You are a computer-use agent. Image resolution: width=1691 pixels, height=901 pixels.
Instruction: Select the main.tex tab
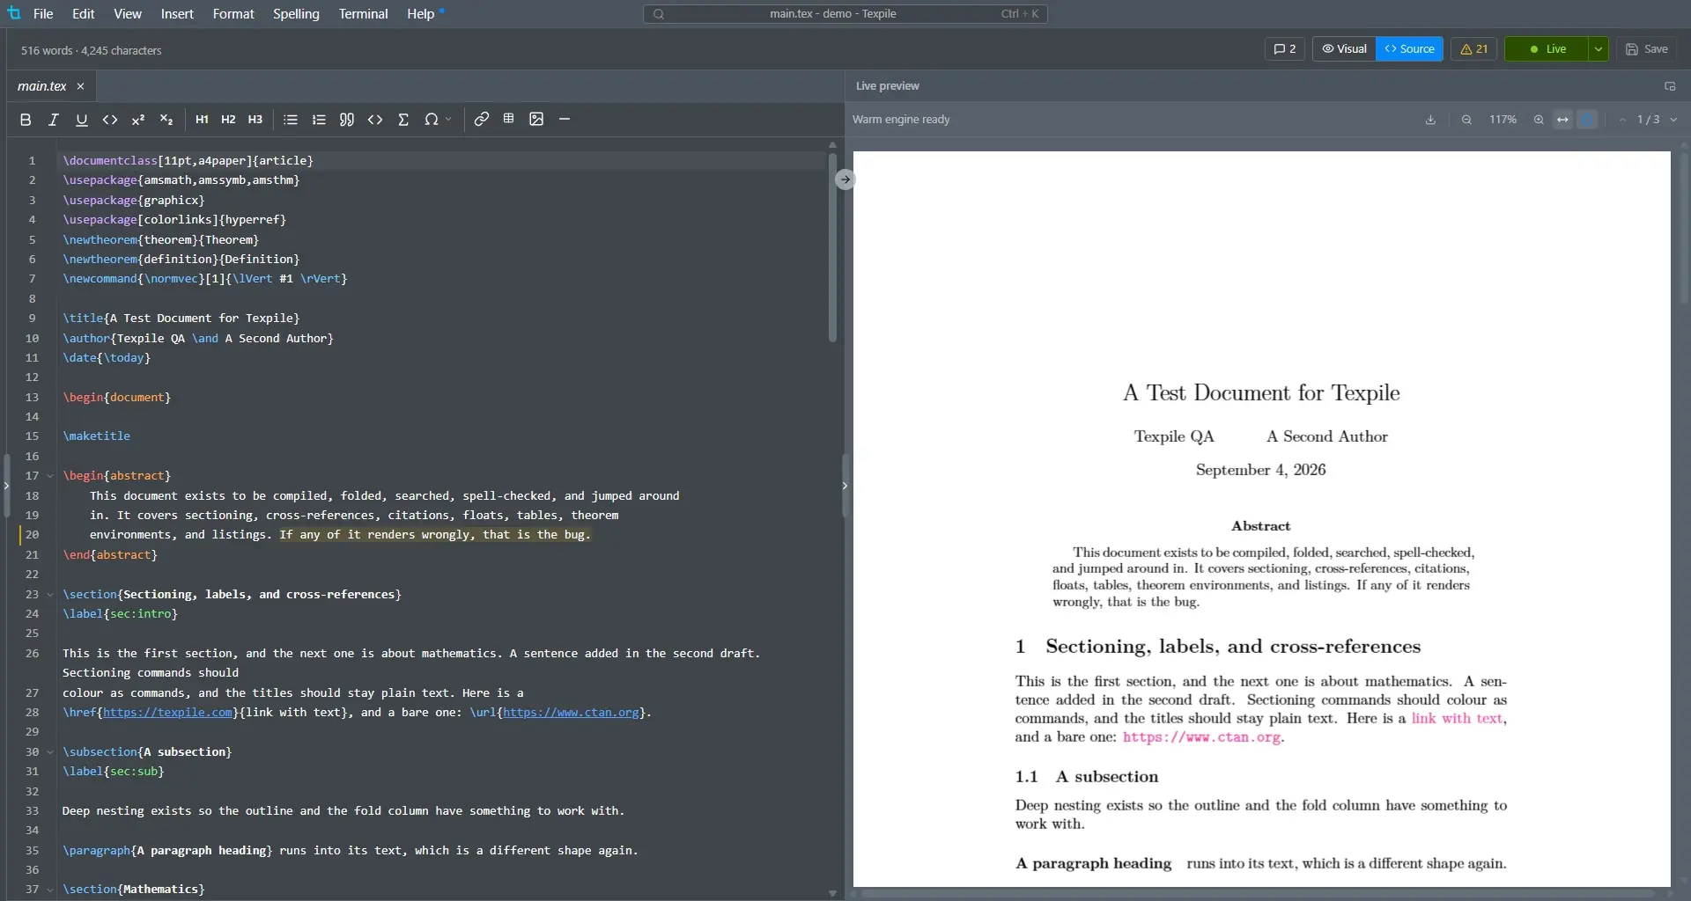(x=42, y=86)
